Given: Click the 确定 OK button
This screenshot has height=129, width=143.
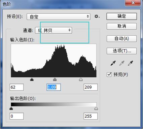Looking at the screenshot, I should tap(121, 16).
